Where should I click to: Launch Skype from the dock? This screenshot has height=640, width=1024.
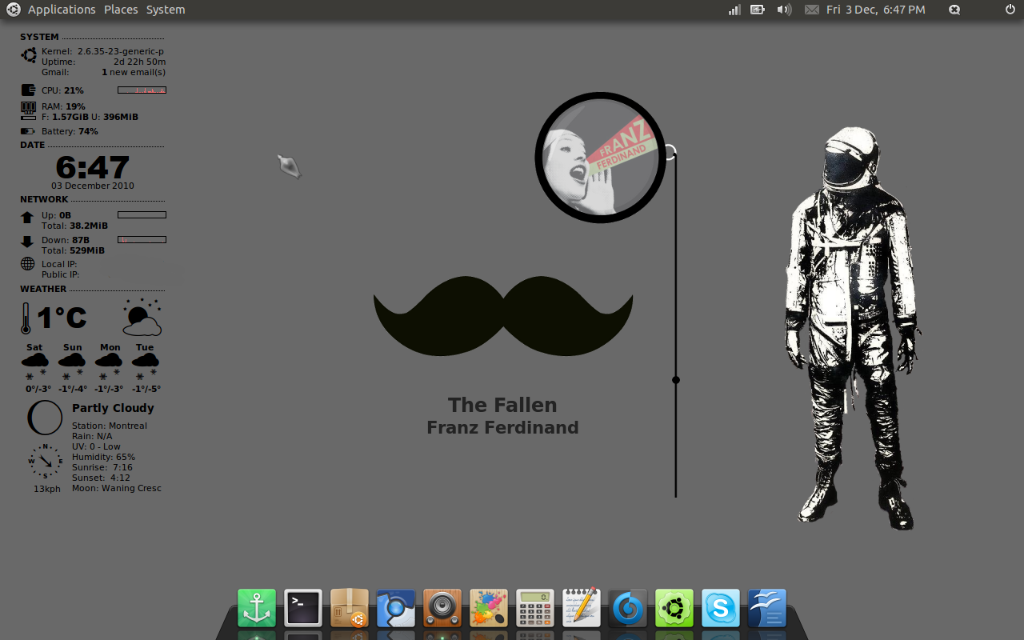[x=721, y=608]
